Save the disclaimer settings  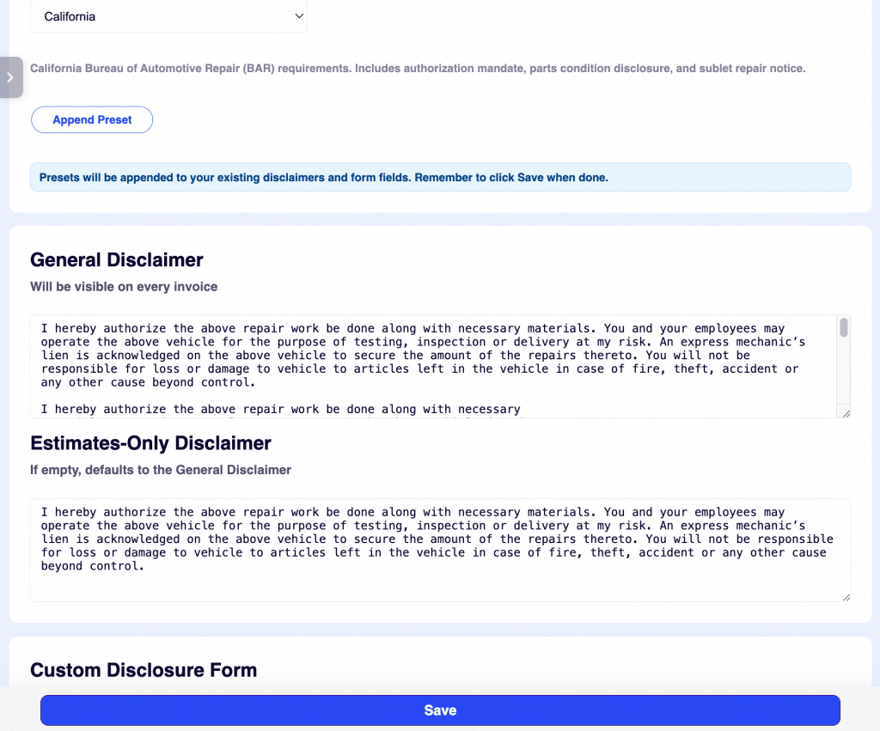pyautogui.click(x=440, y=710)
